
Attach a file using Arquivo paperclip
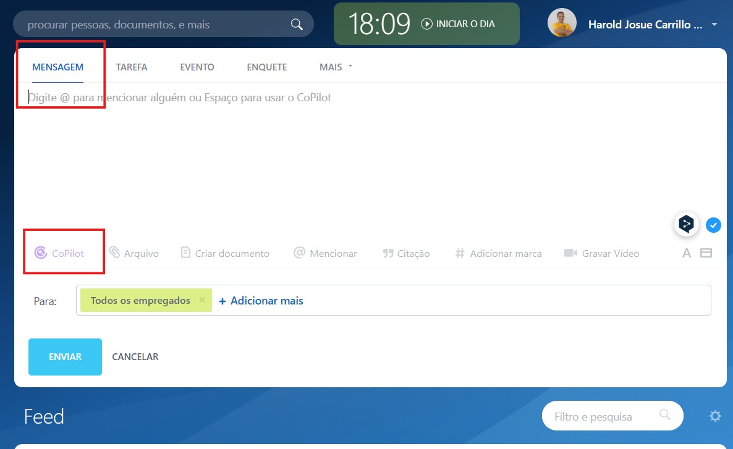115,253
